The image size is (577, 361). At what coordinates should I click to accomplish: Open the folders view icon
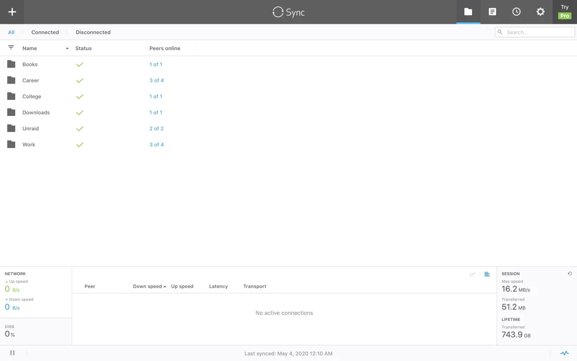(468, 12)
